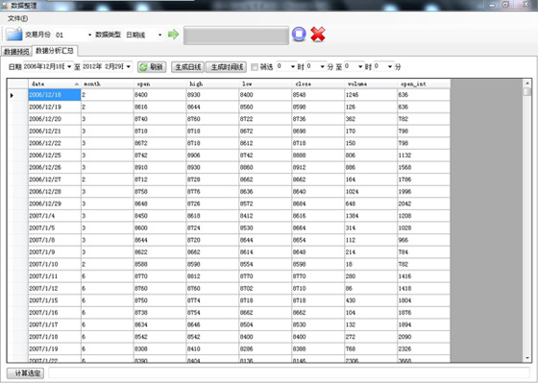The image size is (538, 383).
Task: Click the row pointer on the 2006/12/18 row
Action: [12, 95]
